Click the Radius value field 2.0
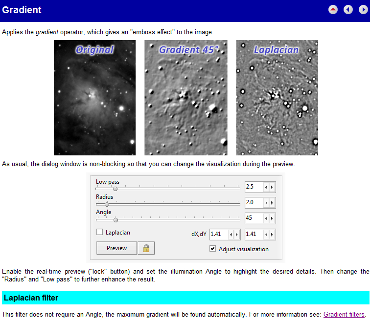Screen dimensions: 370x322 [254, 203]
